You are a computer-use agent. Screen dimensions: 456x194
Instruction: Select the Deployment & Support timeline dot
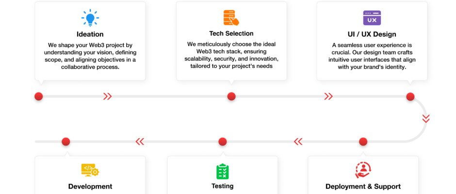point(363,142)
